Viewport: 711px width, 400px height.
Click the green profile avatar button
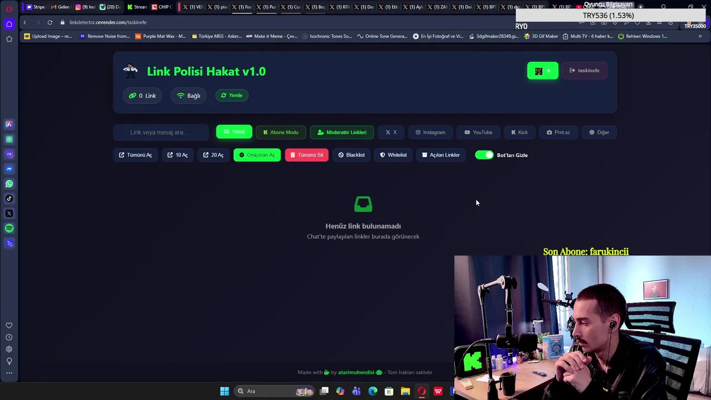[x=543, y=71]
